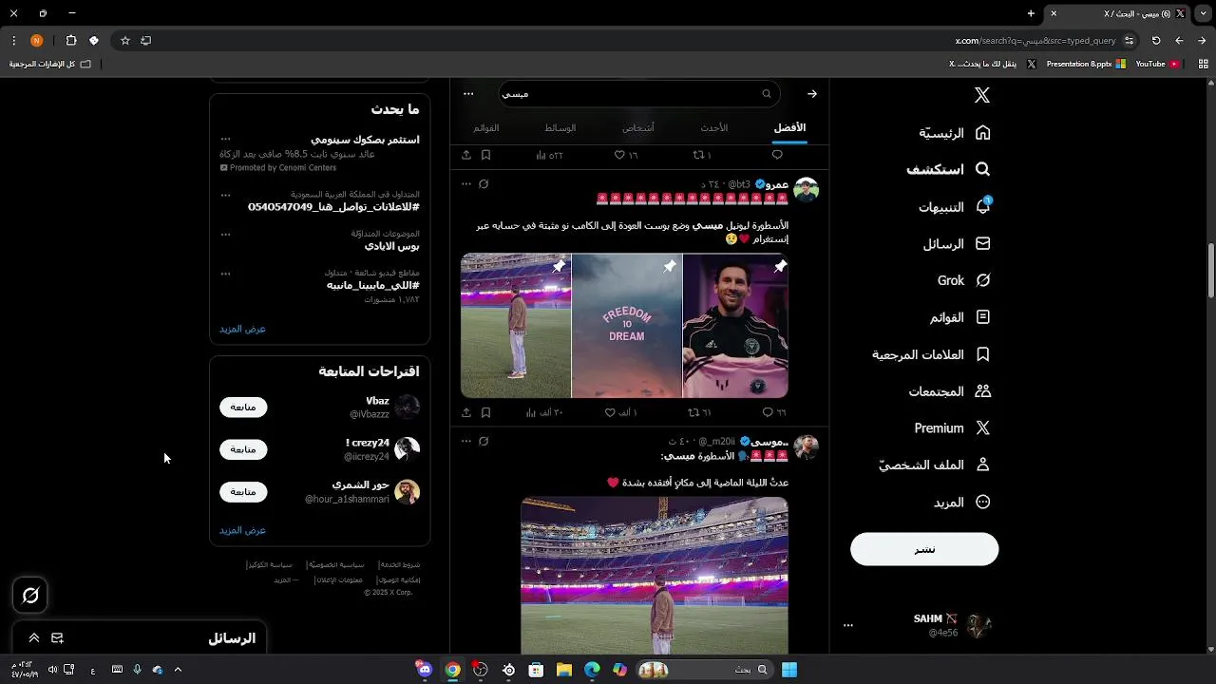Click Grok explain icon on موسى post
Screen dimensions: 1216x684
tap(484, 442)
